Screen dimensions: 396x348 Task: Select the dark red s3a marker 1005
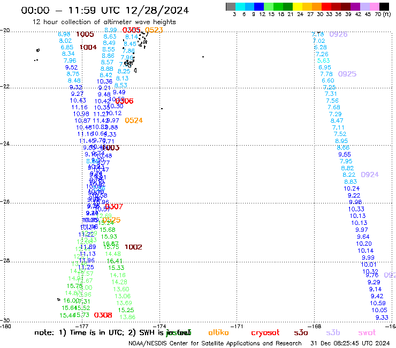(x=85, y=34)
